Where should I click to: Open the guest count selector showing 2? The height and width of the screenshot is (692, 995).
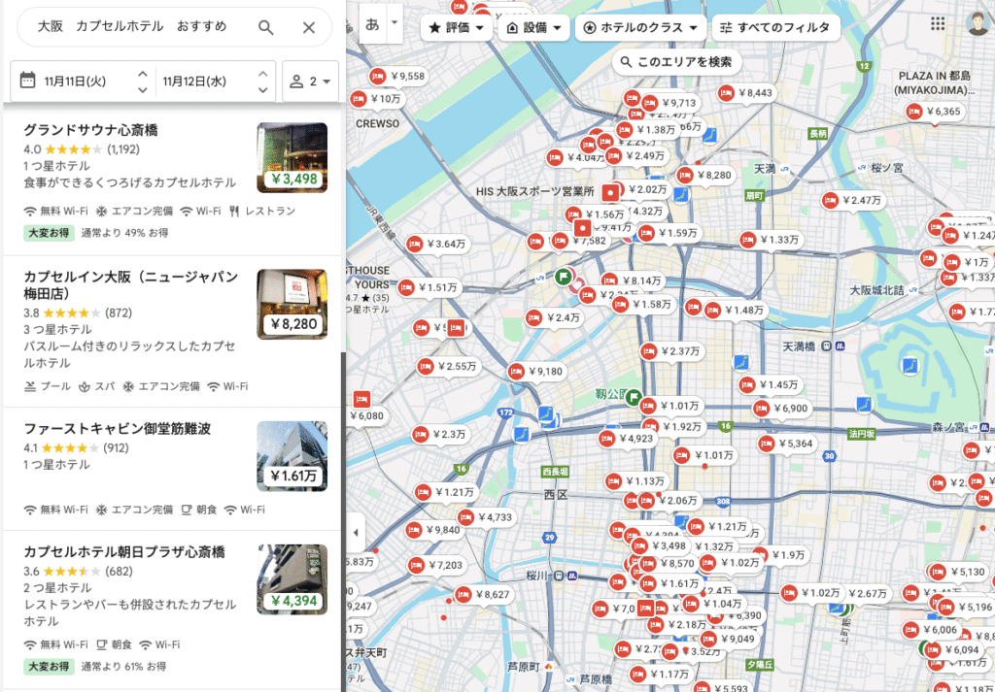(x=310, y=82)
